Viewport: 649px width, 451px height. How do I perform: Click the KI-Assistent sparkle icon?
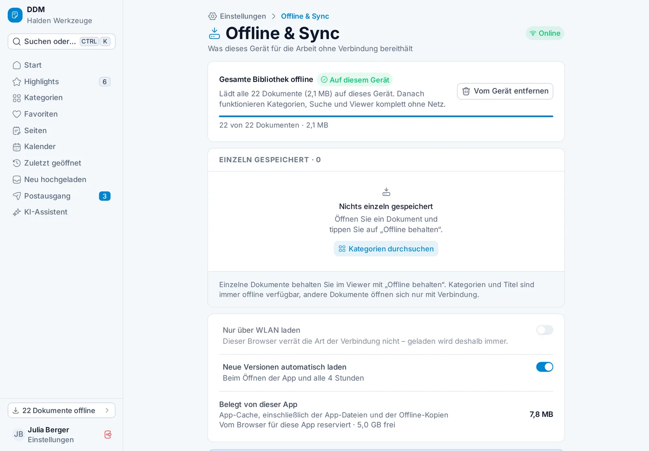pos(17,212)
